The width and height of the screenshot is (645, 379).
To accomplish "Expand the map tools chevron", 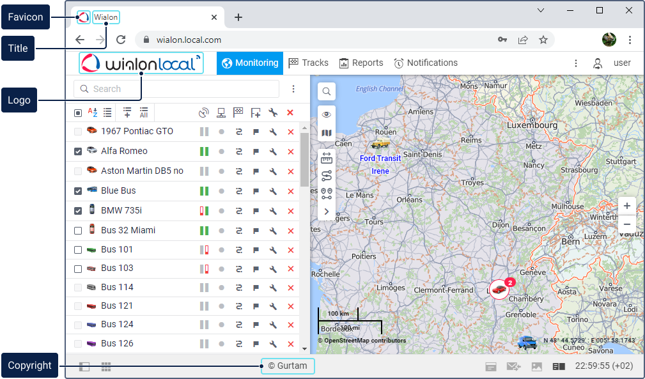I will tap(326, 212).
